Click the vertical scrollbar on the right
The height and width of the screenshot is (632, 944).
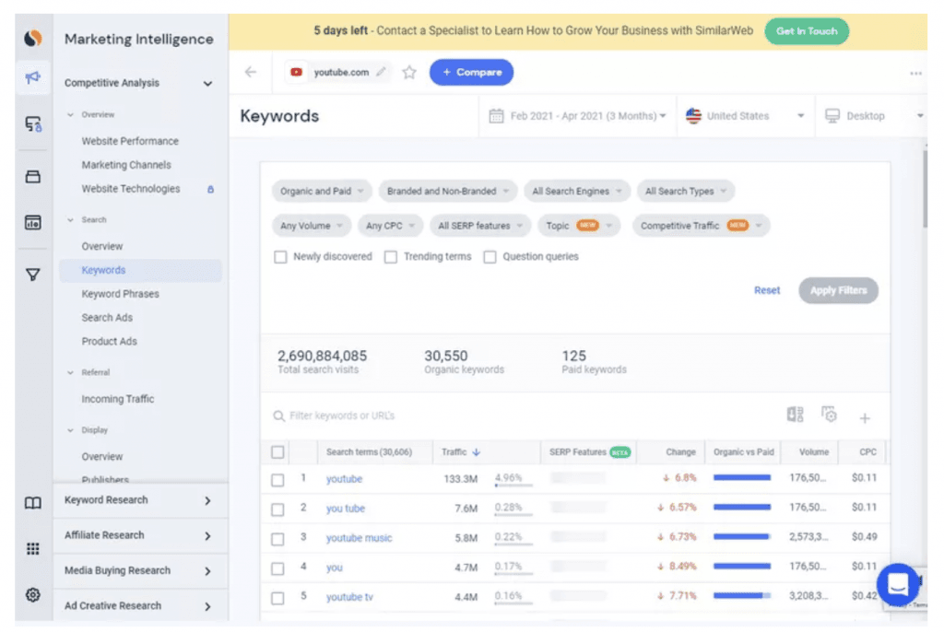(x=925, y=188)
